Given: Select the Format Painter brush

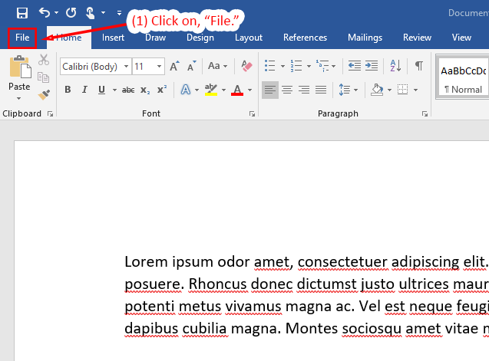Looking at the screenshot, I should (x=44, y=95).
